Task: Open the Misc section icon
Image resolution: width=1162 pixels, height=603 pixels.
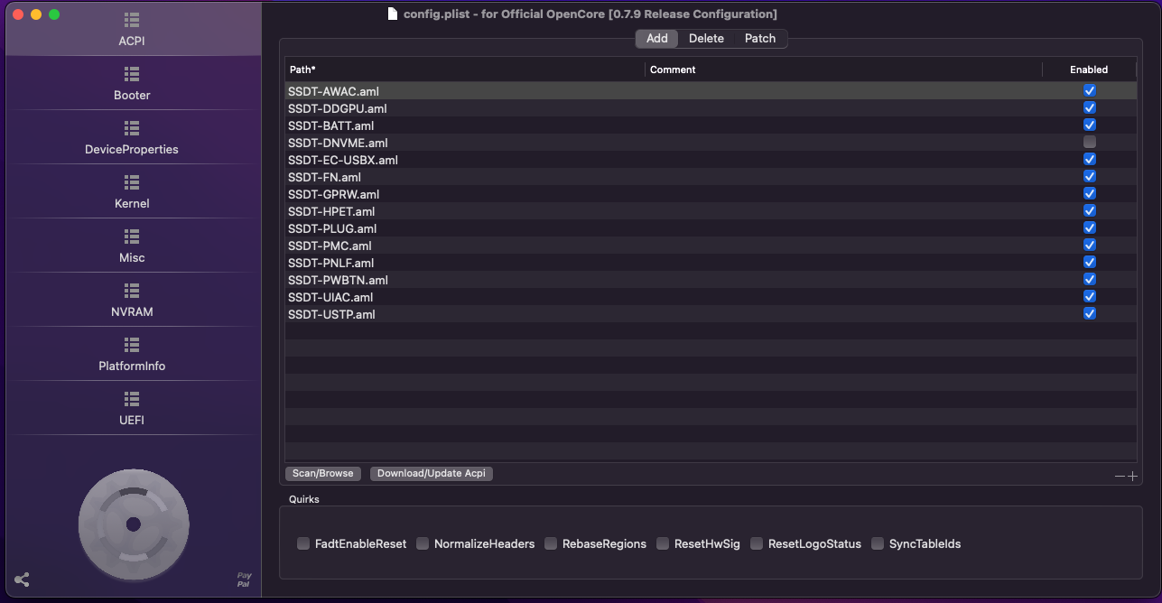Action: click(132, 236)
